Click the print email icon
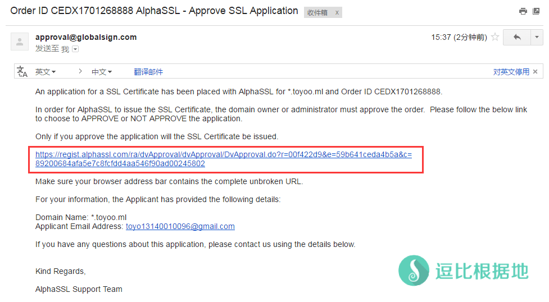 pyautogui.click(x=523, y=11)
